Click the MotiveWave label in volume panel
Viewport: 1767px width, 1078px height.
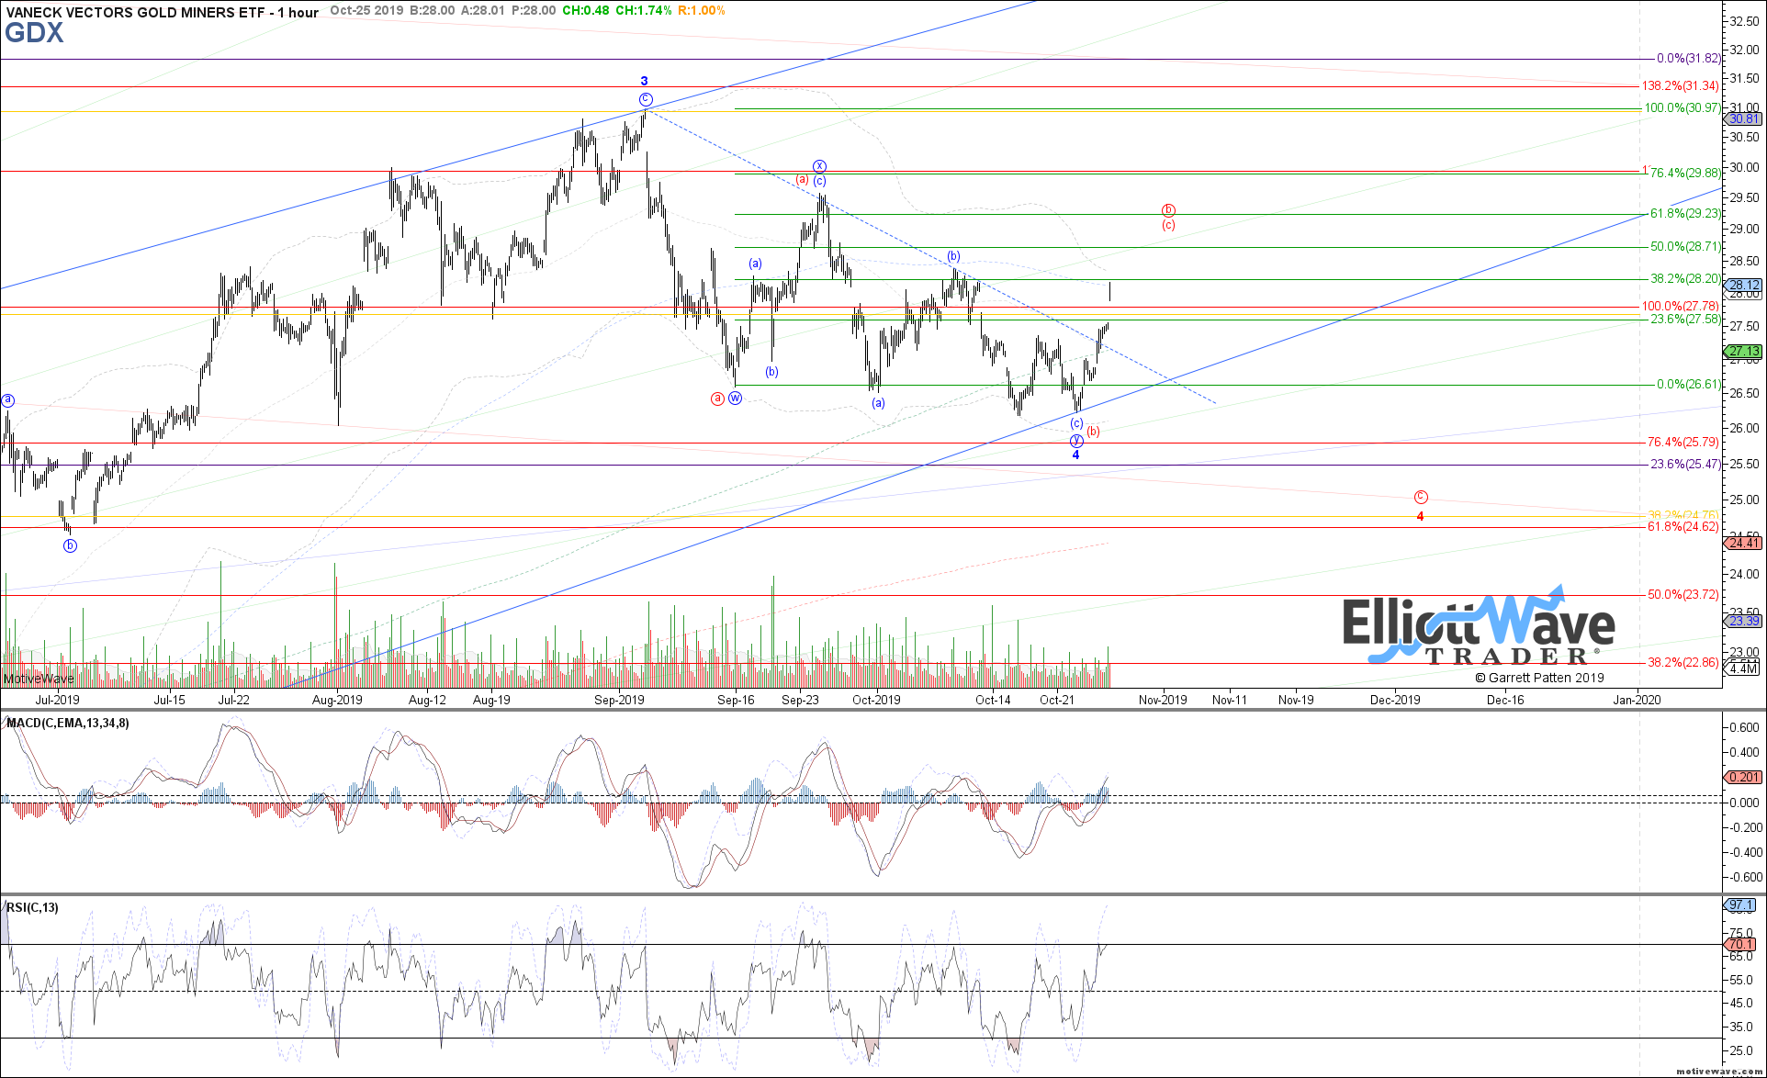tap(39, 679)
